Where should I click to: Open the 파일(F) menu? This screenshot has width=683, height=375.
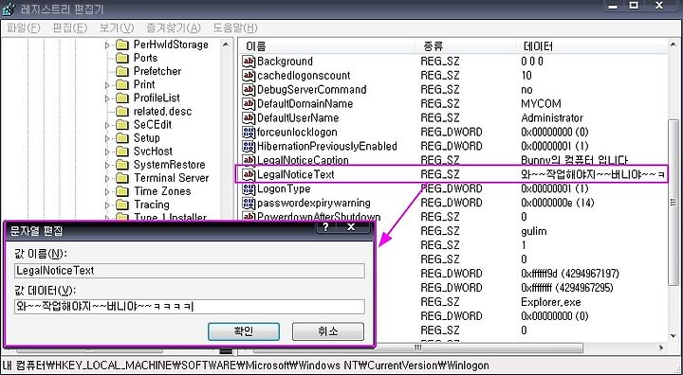(24, 27)
